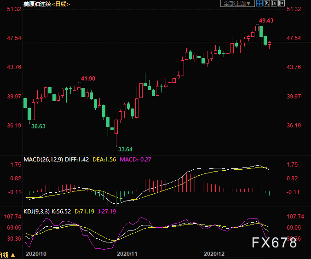Screen dimensions: 311x259
Task: Click the 2020/11 date axis label
Action: 127,253
